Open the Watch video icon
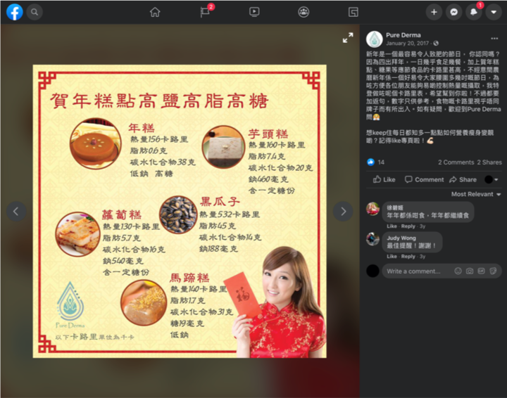507x398 pixels. tap(254, 12)
